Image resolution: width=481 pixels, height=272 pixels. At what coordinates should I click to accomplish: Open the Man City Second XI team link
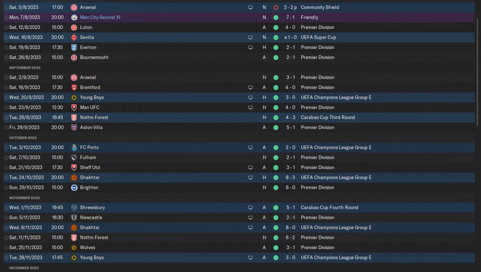pyautogui.click(x=100, y=17)
